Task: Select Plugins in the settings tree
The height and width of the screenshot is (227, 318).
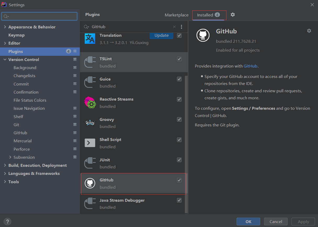Action: [40, 51]
